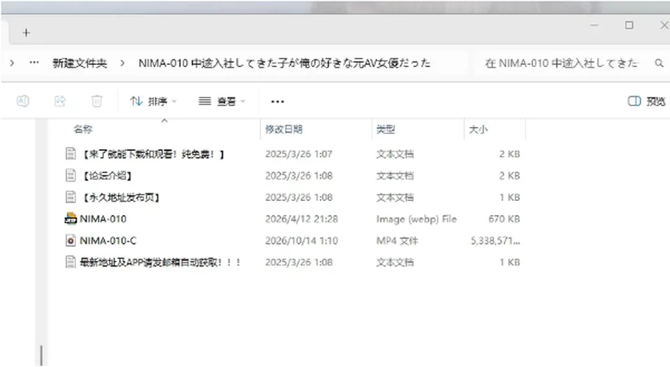Select the NIMA-010 webp image file

pos(103,219)
